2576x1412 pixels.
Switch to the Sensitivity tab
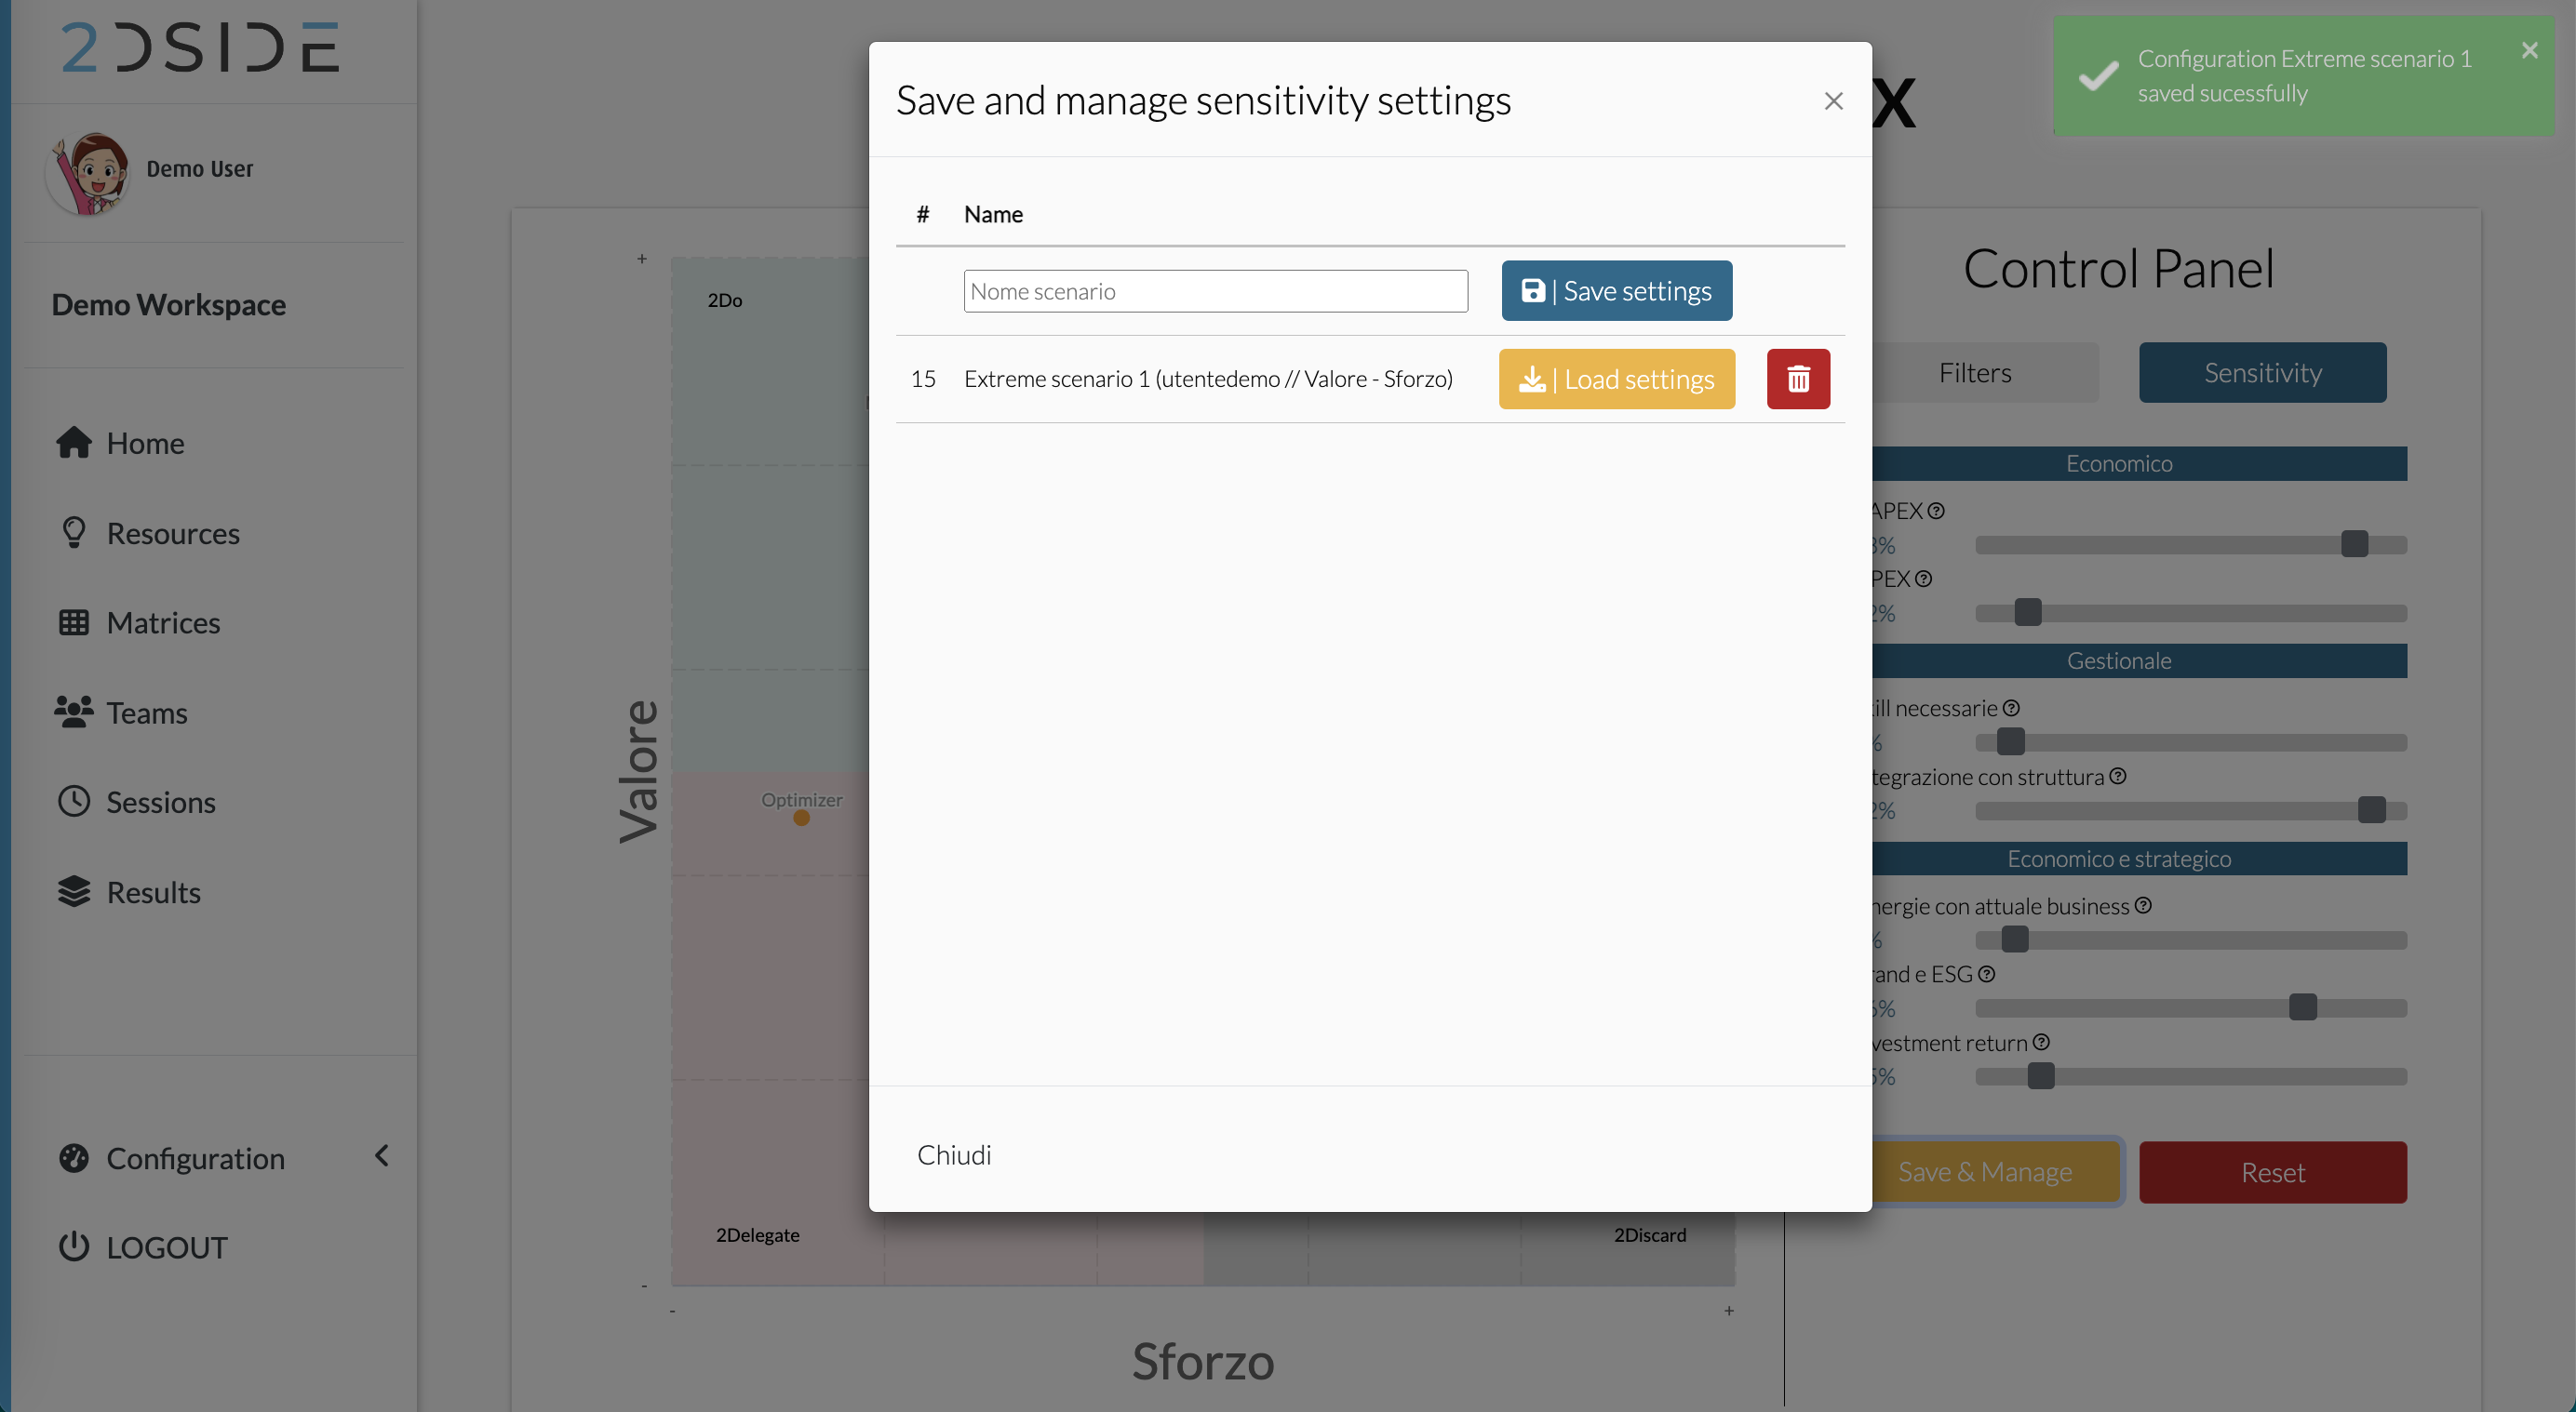tap(2262, 373)
